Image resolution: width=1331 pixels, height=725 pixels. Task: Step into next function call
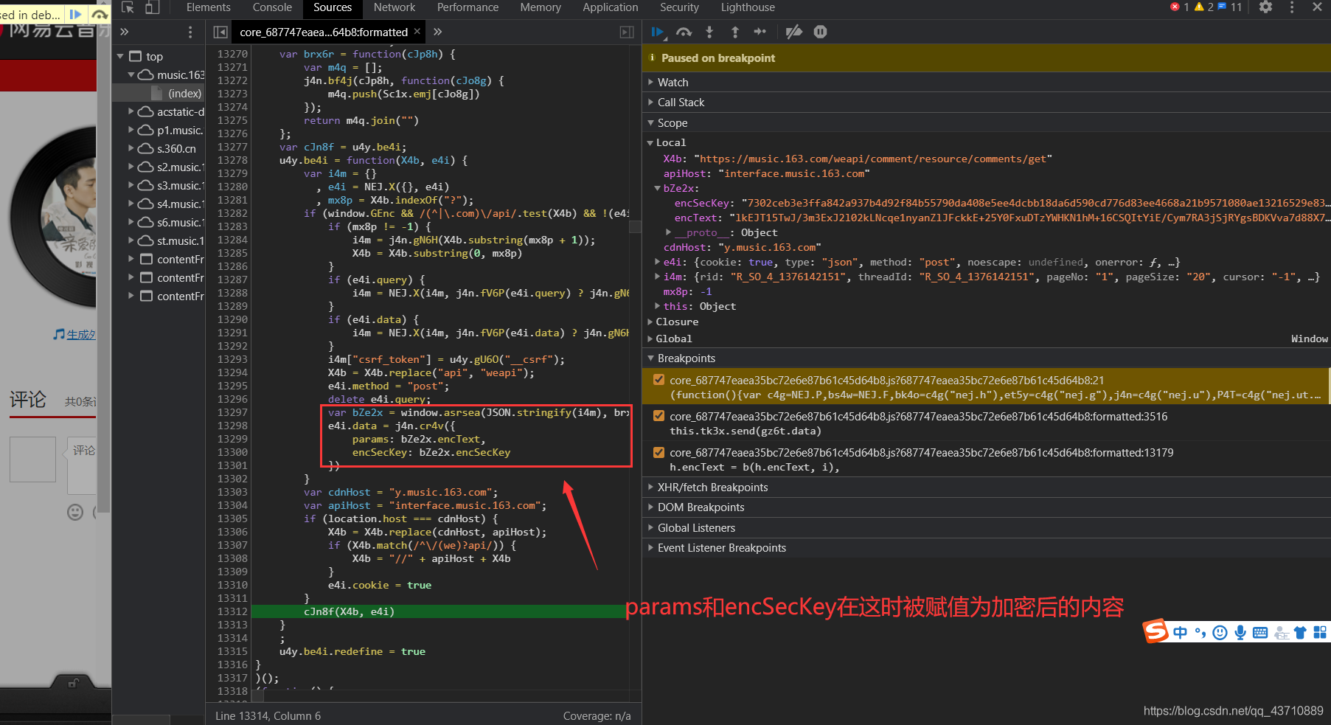(x=709, y=32)
